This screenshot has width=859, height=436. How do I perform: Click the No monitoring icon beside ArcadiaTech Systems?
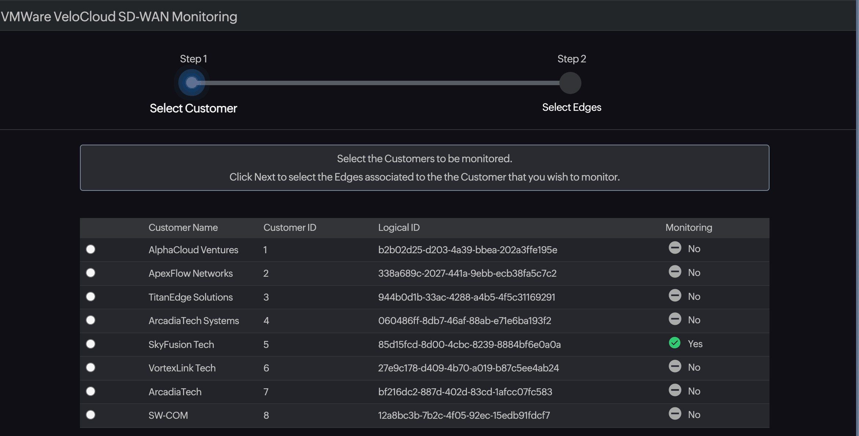click(x=675, y=319)
